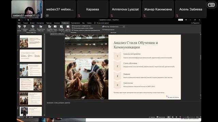Click the Save icon in quick access toolbar
Image resolution: width=218 pixels, height=122 pixels.
click(19, 20)
